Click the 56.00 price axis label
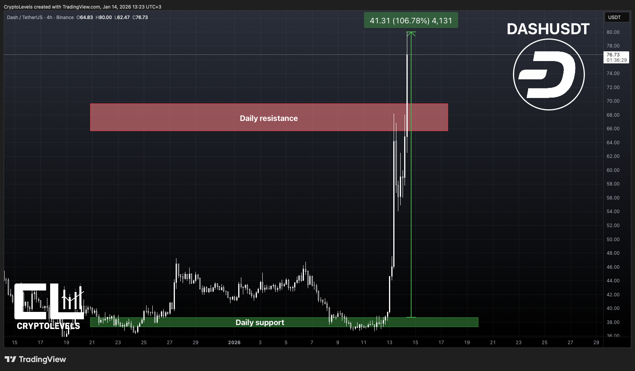The height and width of the screenshot is (371, 635). (613, 198)
